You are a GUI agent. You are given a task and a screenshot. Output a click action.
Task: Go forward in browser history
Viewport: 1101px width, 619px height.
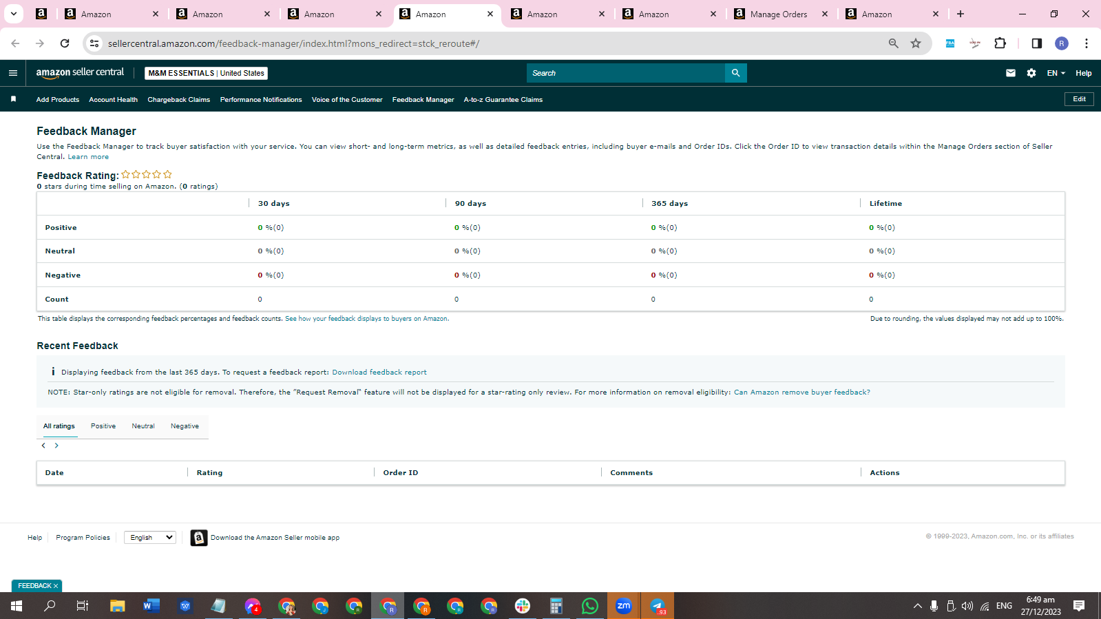40,43
